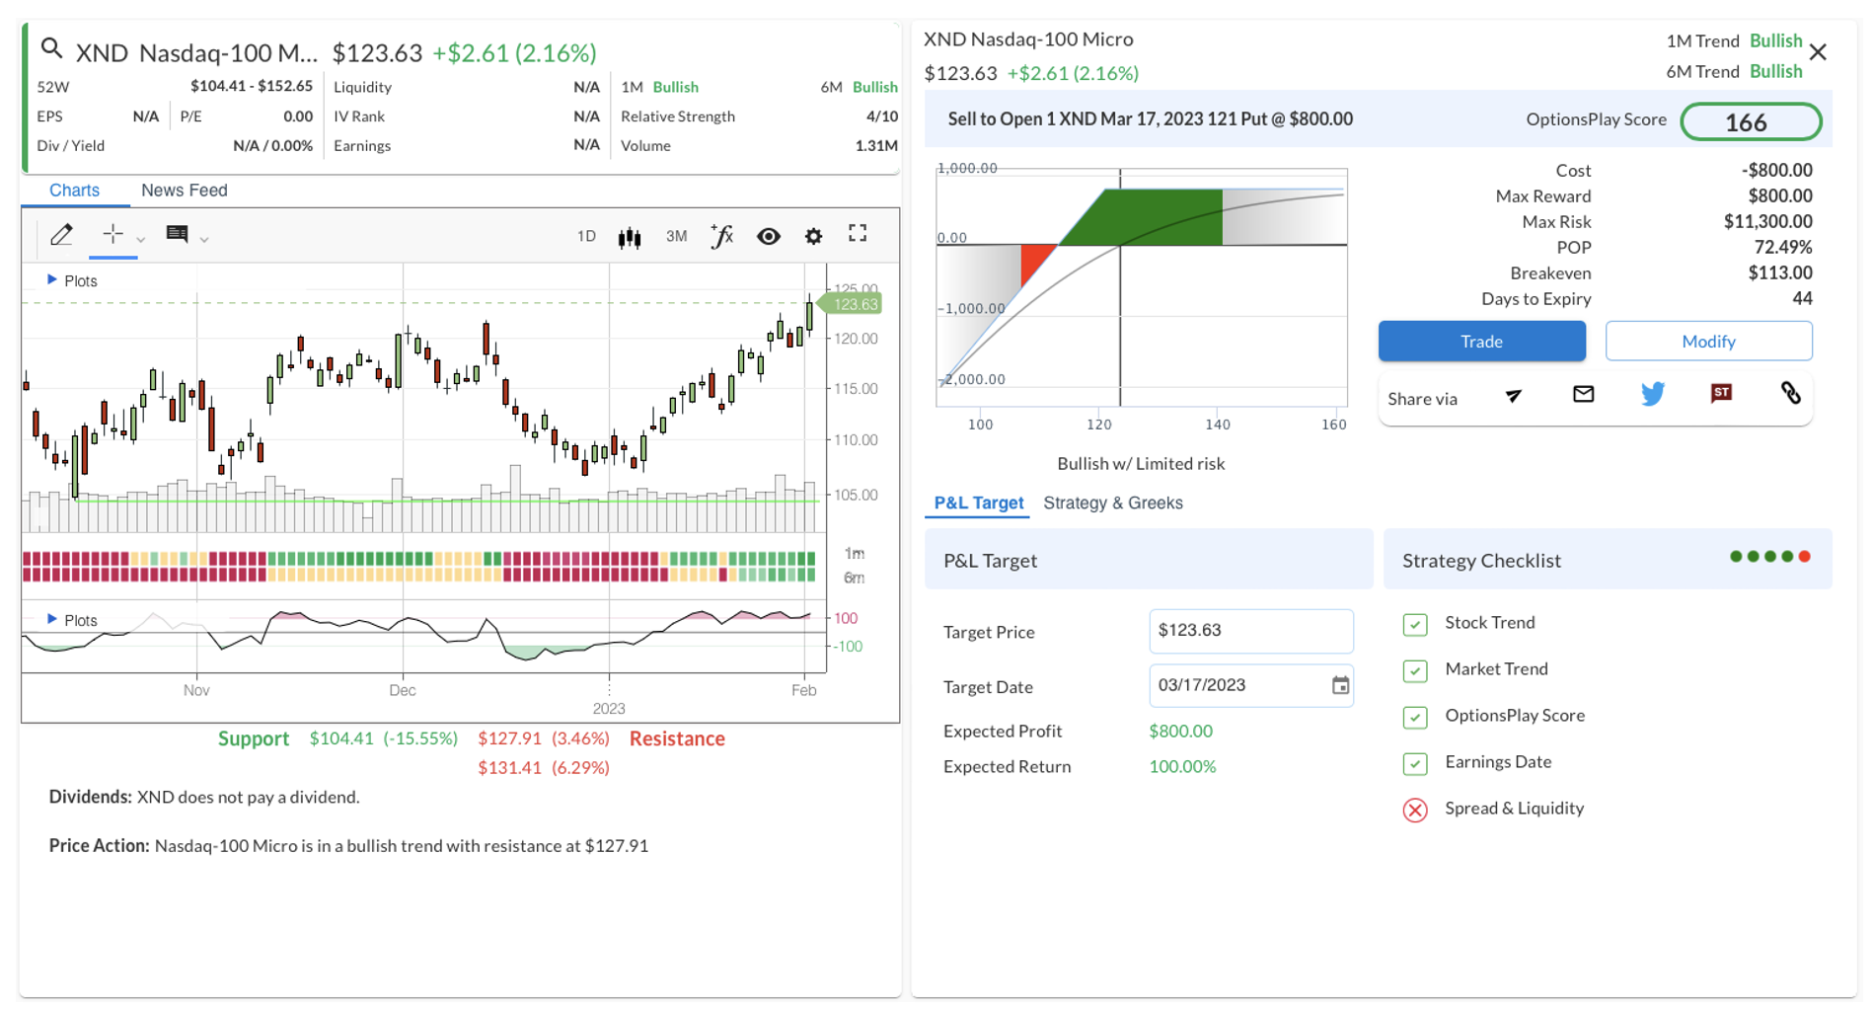Viewport: 1873px width, 1009px height.
Task: Switch to the Charts tab
Action: pos(74,190)
